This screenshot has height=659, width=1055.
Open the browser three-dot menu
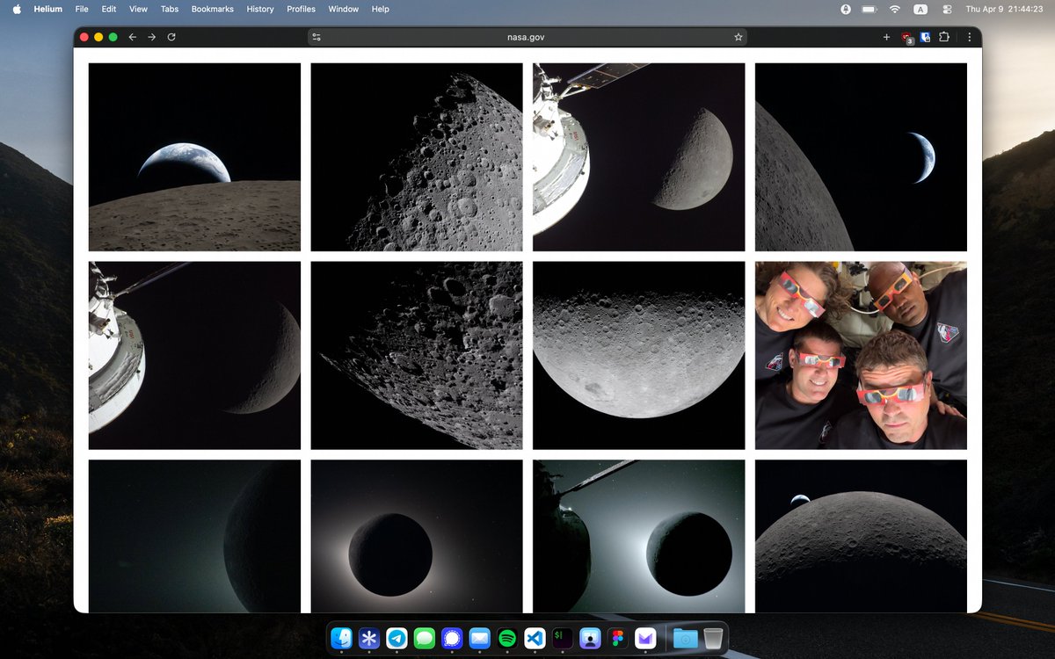click(x=970, y=37)
